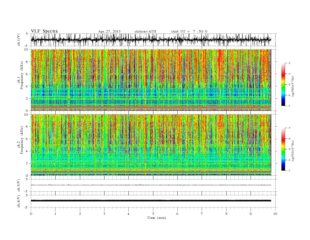The height and width of the screenshot is (240, 310).
Task: Click inside the ch.2 spectrogram panel
Action: coord(151,145)
